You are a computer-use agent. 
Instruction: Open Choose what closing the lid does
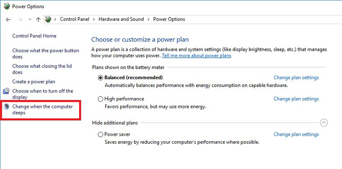[42, 69]
